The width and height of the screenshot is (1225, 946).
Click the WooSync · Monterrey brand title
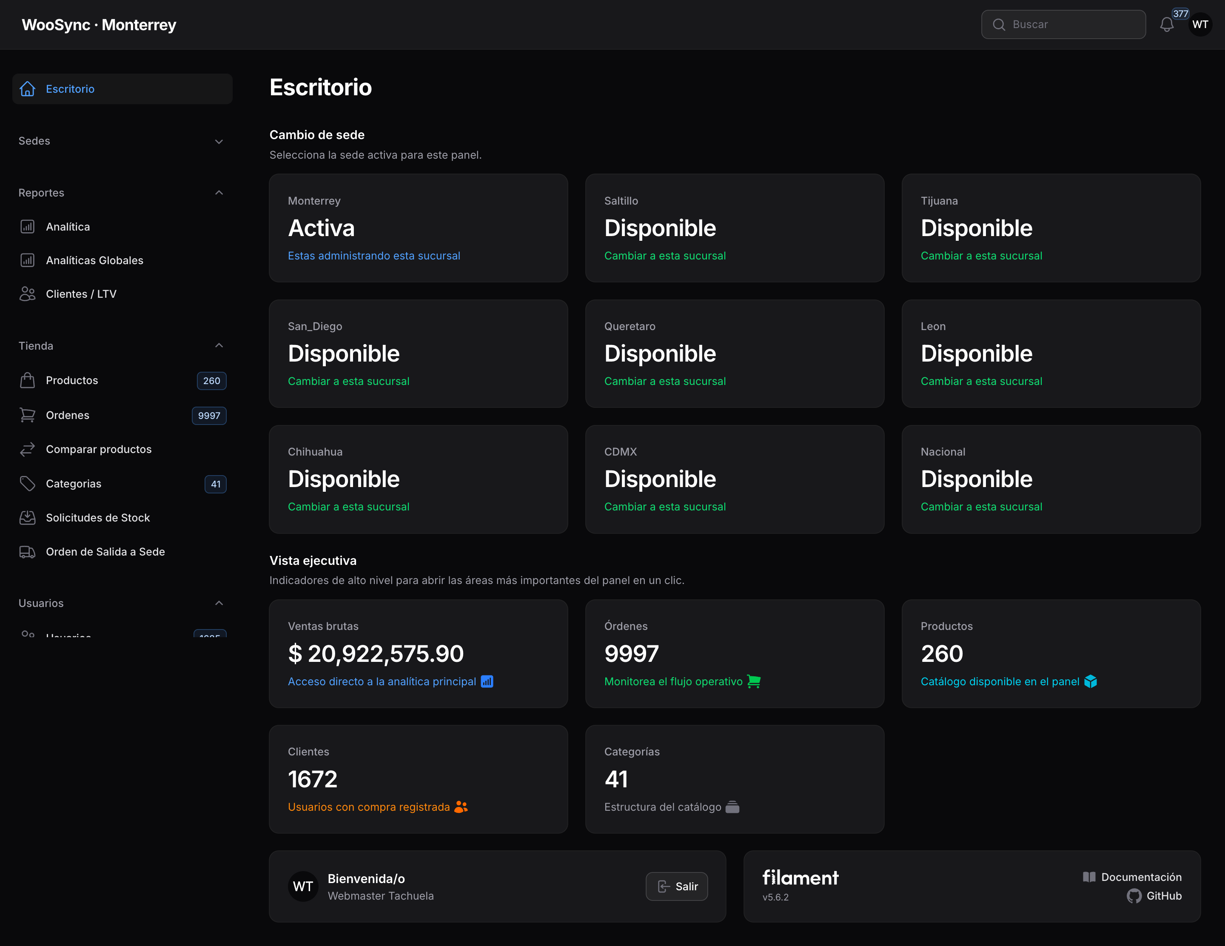point(99,25)
